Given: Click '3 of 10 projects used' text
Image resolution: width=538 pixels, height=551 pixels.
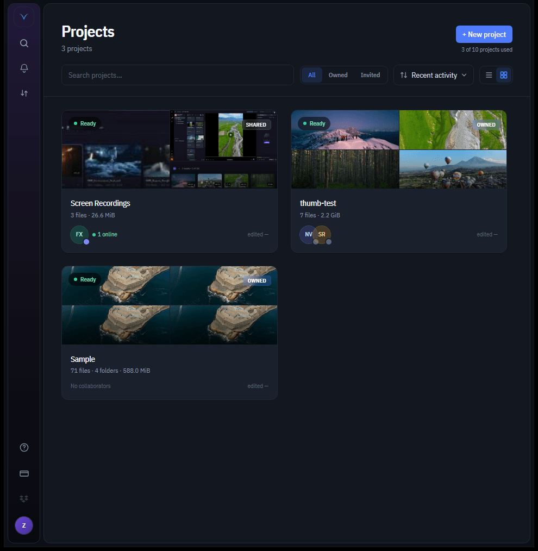Looking at the screenshot, I should pyautogui.click(x=487, y=49).
